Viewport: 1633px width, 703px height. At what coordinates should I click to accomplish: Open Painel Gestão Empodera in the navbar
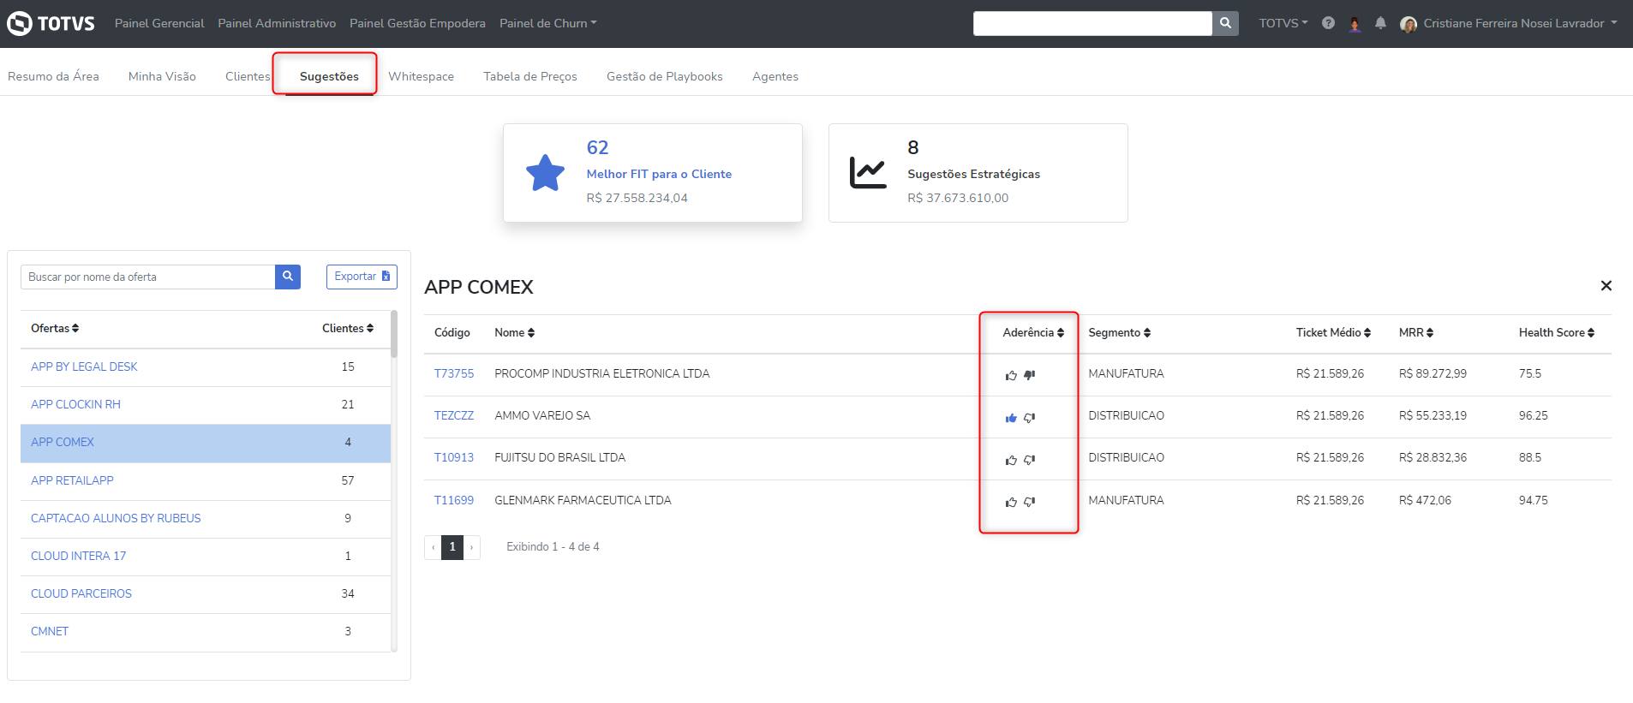point(417,23)
